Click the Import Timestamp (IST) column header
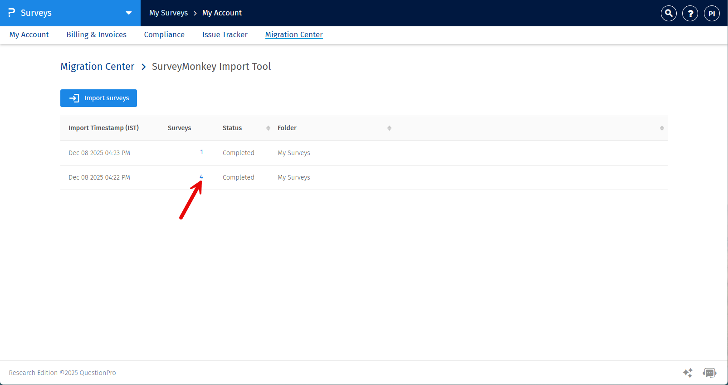The width and height of the screenshot is (728, 385). [104, 128]
